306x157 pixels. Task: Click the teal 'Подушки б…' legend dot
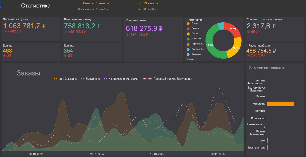pos(188,49)
